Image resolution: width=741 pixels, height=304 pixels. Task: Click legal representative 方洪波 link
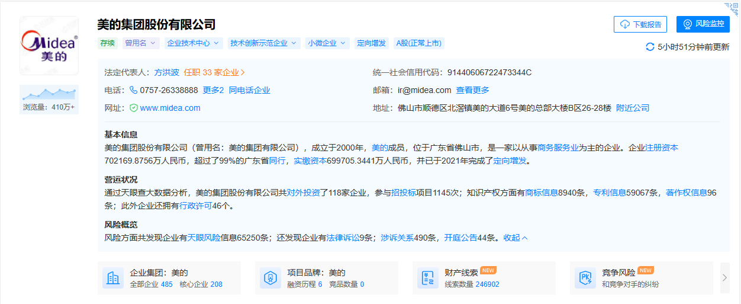pyautogui.click(x=166, y=72)
